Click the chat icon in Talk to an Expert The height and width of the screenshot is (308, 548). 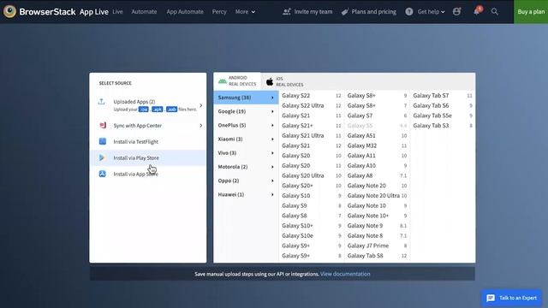491,298
